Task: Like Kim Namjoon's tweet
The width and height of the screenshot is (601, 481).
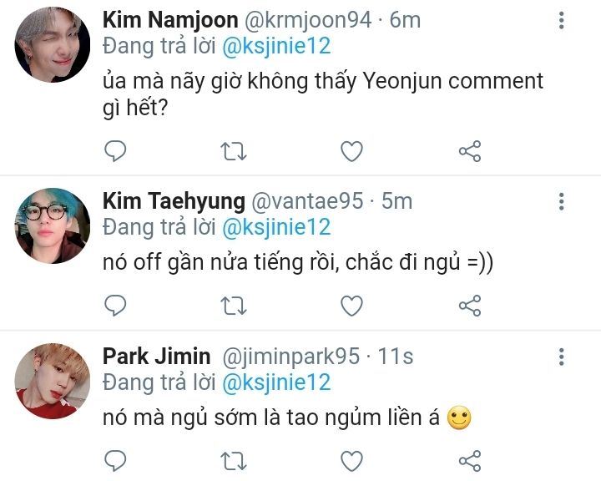Action: [352, 151]
